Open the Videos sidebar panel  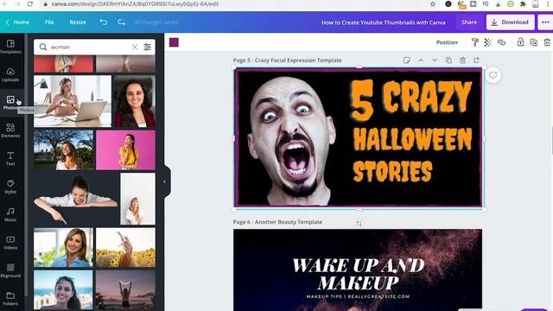[10, 242]
